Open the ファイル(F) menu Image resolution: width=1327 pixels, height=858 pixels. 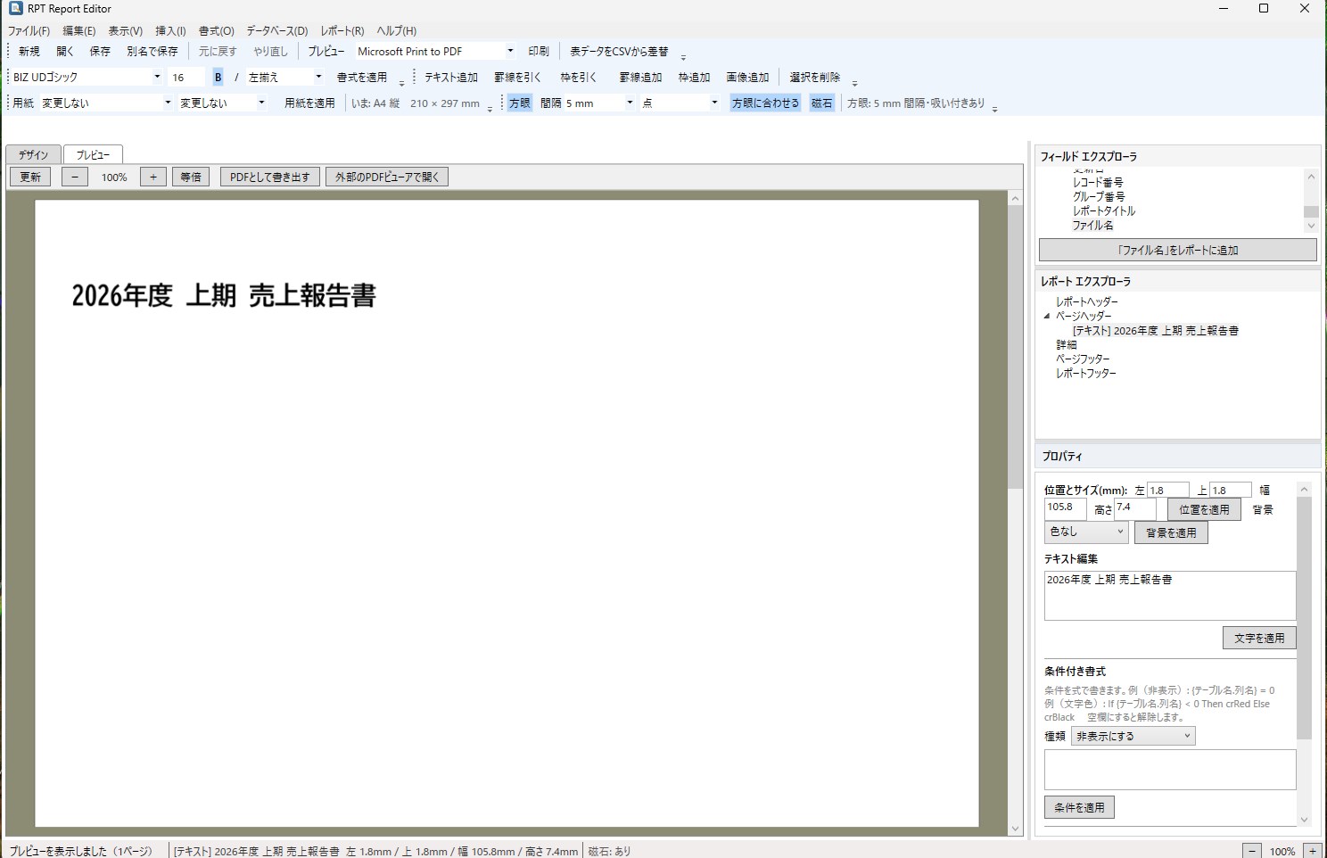point(29,31)
